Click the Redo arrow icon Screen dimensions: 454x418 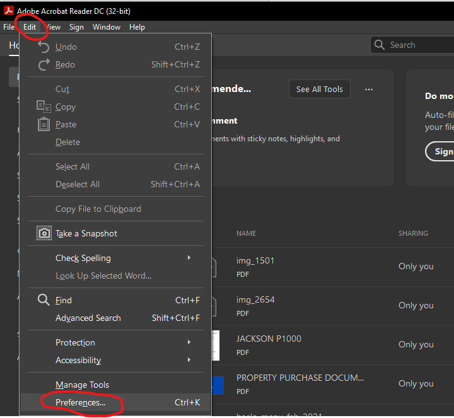point(44,64)
